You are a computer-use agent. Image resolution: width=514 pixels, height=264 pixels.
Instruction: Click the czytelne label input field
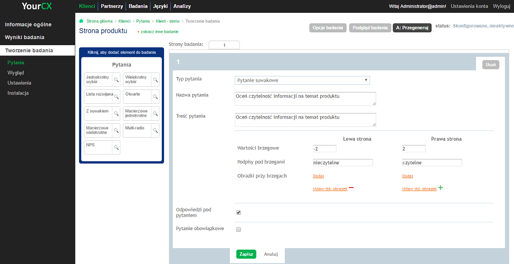(432, 163)
